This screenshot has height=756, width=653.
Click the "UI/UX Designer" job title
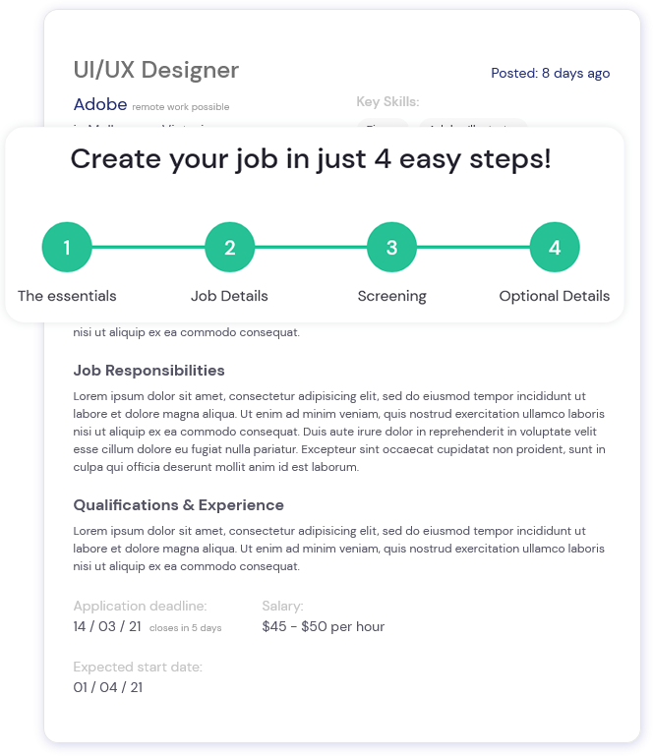coord(156,70)
